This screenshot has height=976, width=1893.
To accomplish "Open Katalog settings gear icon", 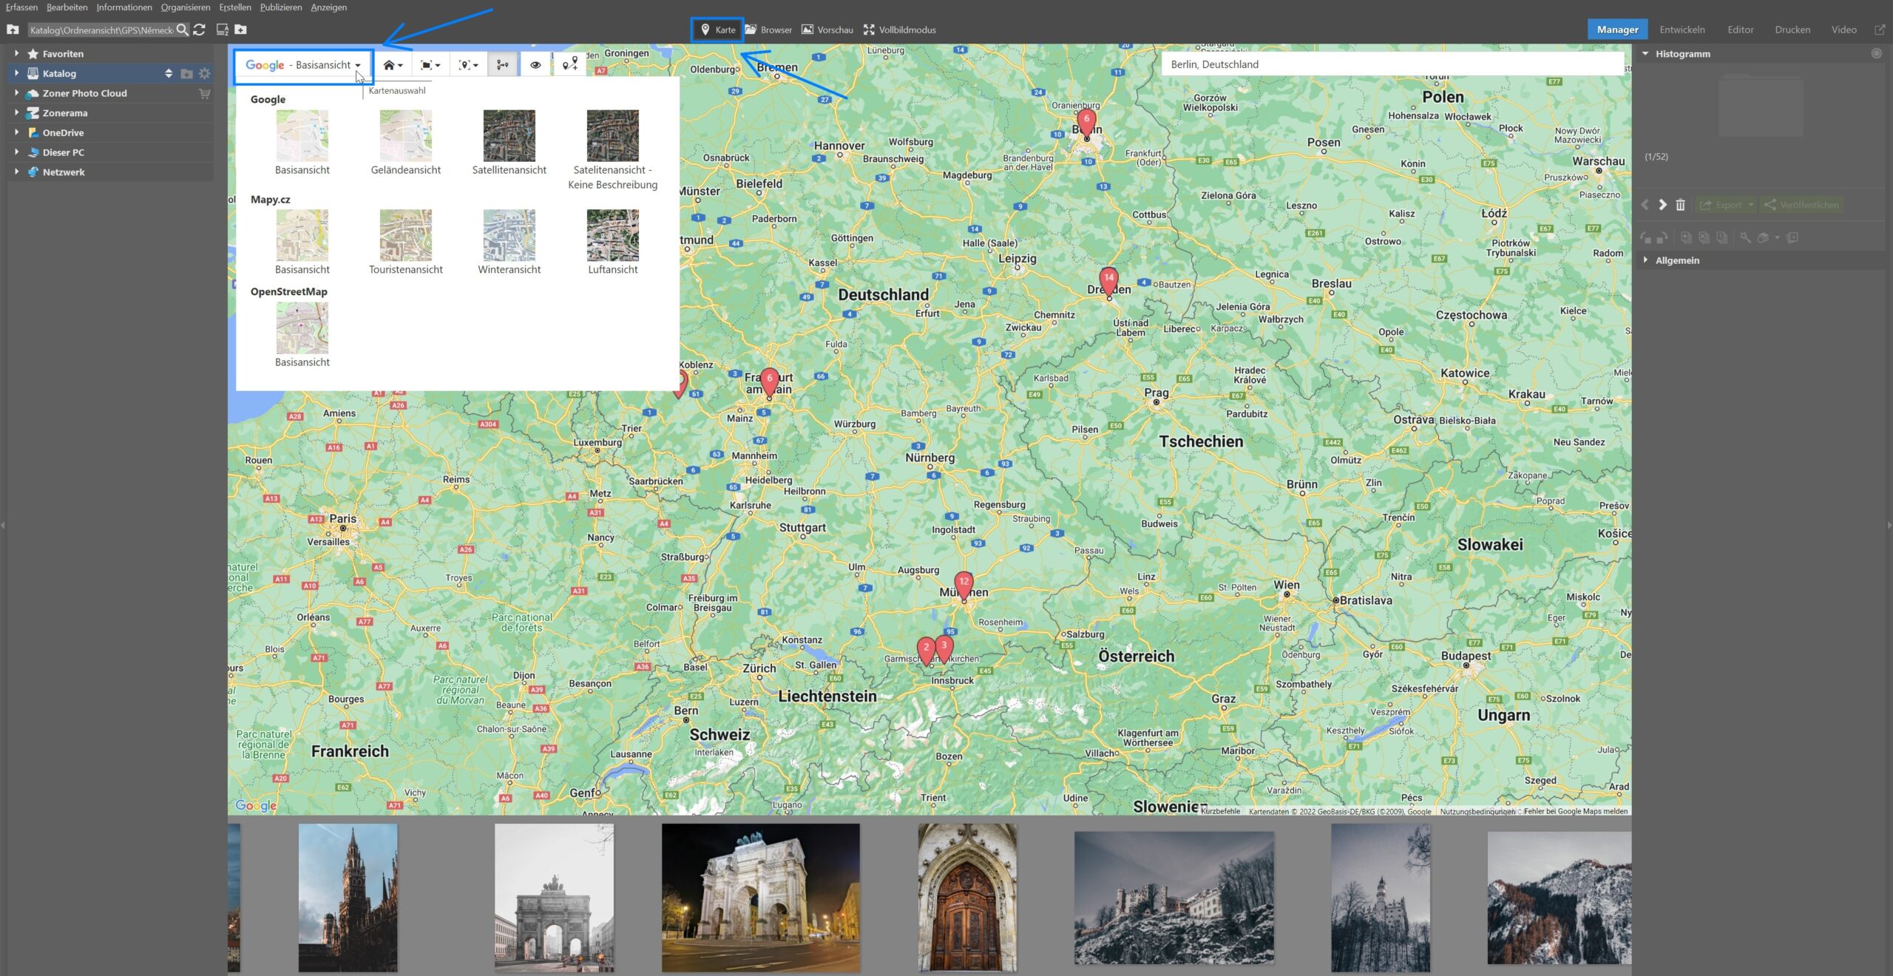I will point(205,73).
